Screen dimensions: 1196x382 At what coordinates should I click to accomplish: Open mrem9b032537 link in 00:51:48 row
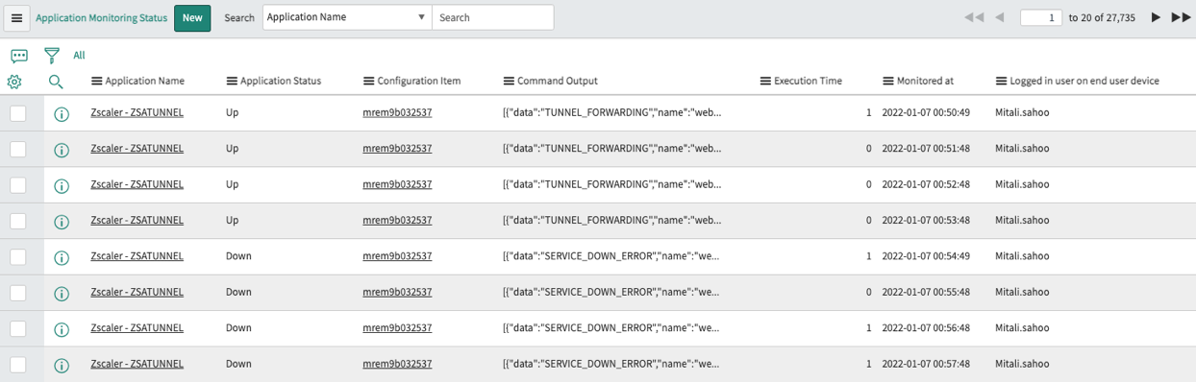tap(397, 149)
